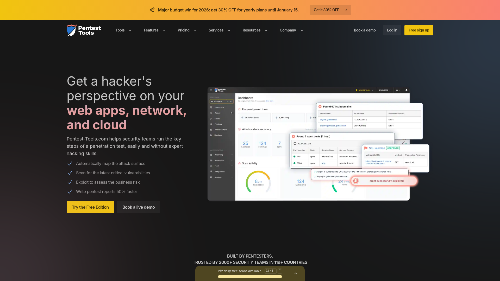This screenshot has height=281, width=500.
Task: Click the Free sign up button
Action: [419, 30]
